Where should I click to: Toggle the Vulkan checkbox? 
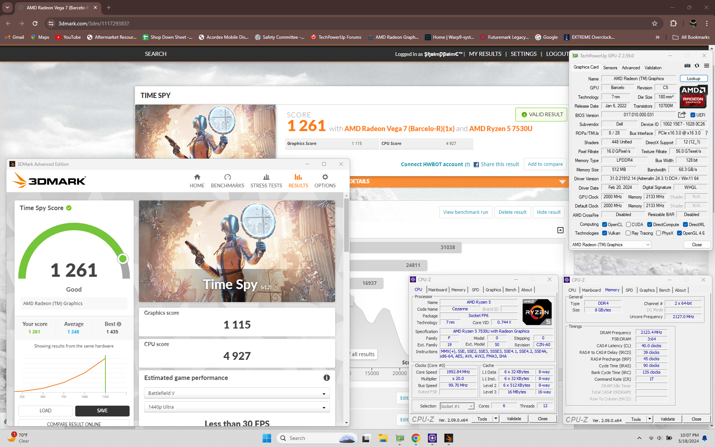[x=604, y=233]
